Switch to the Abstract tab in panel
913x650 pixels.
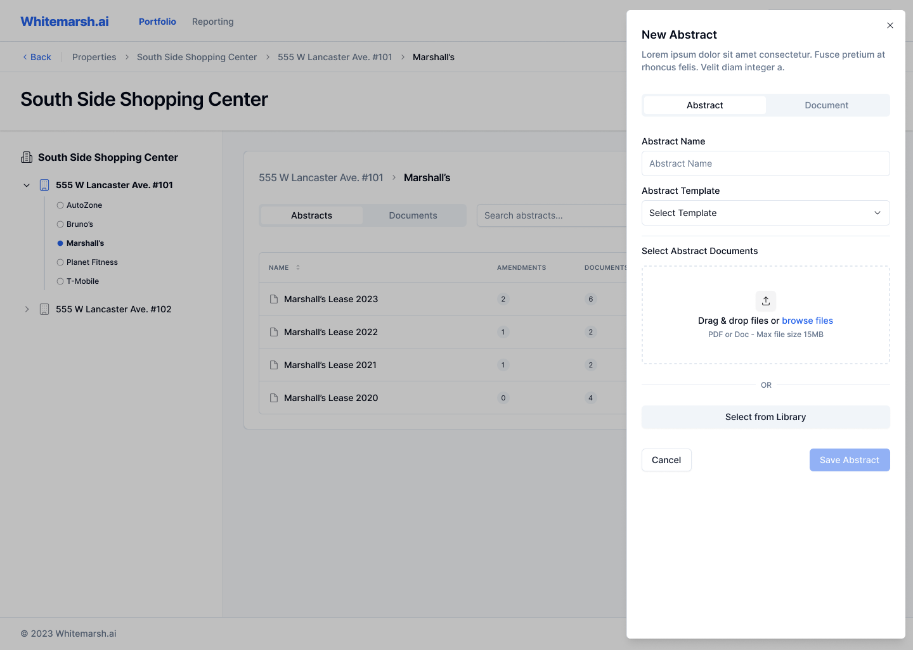click(705, 105)
